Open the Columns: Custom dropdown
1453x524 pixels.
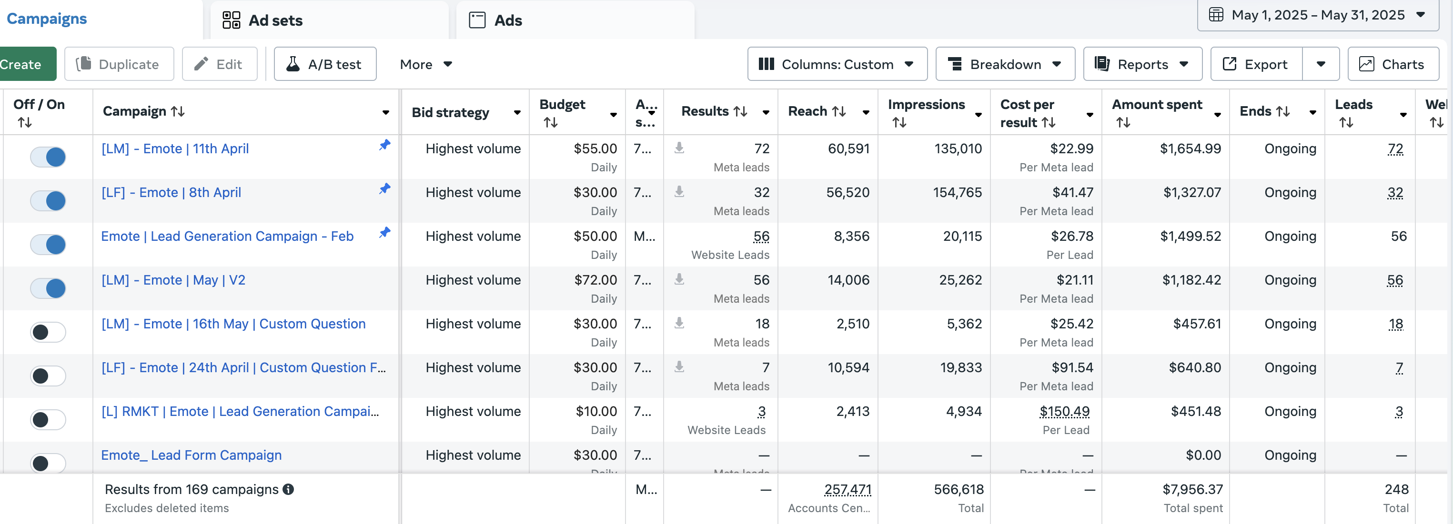837,64
